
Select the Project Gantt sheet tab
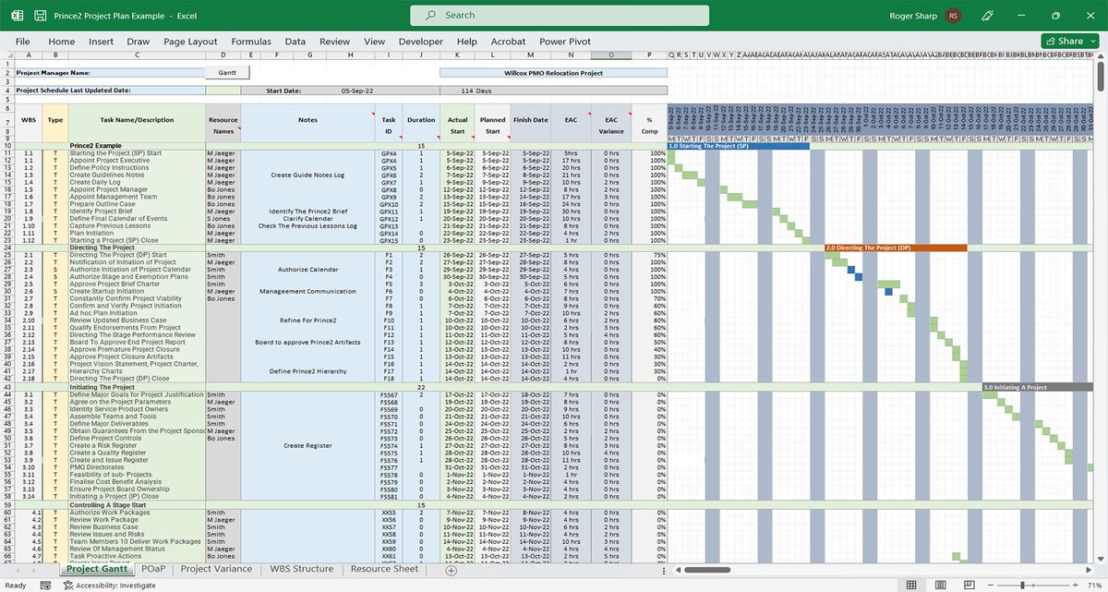[97, 570]
